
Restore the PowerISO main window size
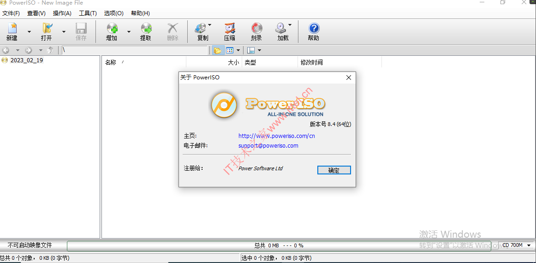pos(503,2)
